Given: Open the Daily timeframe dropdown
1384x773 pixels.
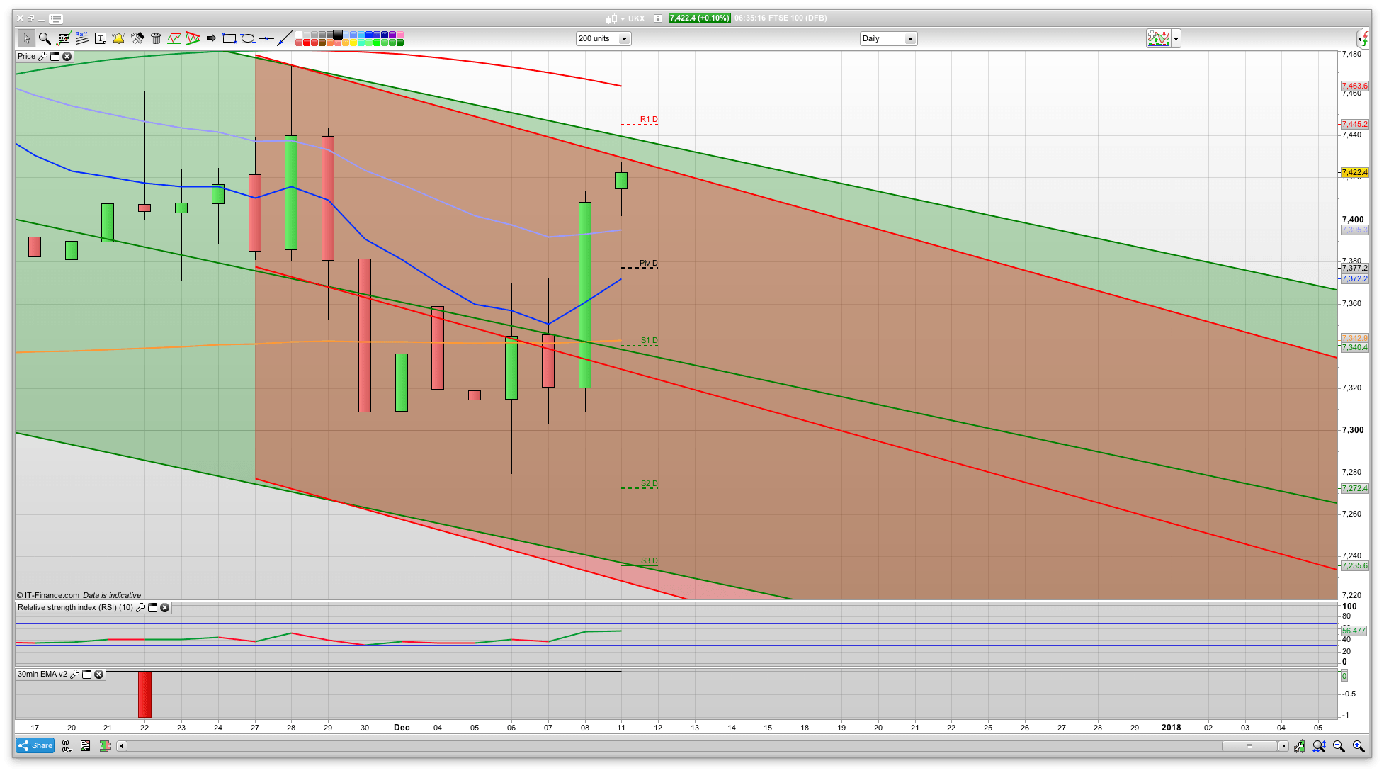Looking at the screenshot, I should tap(888, 38).
